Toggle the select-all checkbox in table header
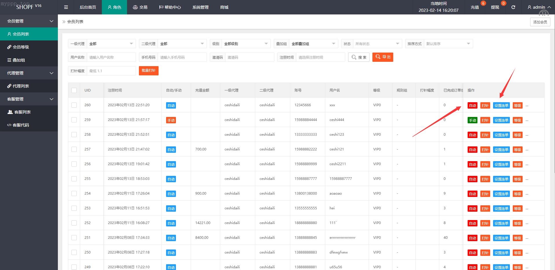 (74, 90)
